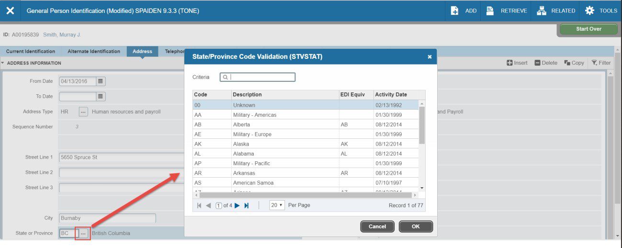Screen dimensions: 622x248
Task: Click the ADD icon in header
Action: click(455, 11)
